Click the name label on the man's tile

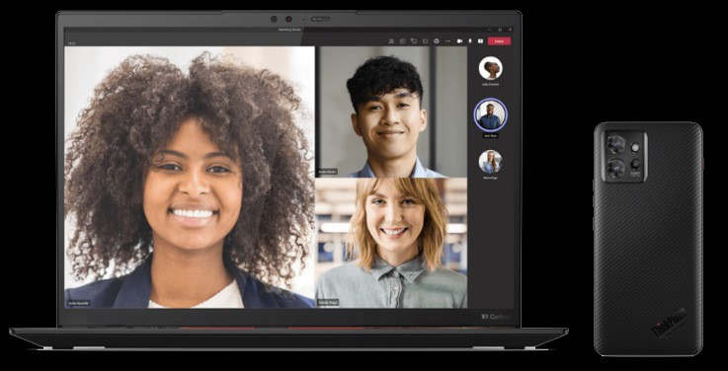click(x=327, y=172)
